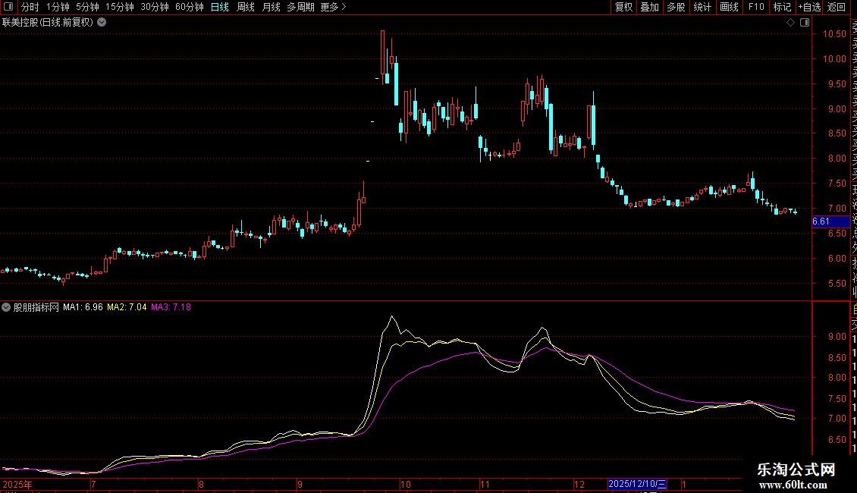
Task: Click the 返回 back button
Action: point(837,7)
